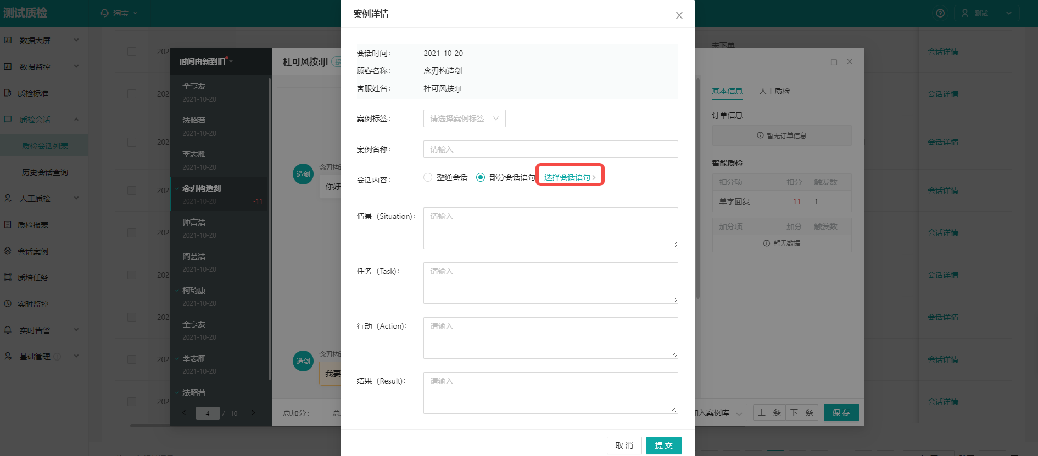The image size is (1038, 456).
Task: Open the first 会话详情 link in table
Action: pos(943,52)
